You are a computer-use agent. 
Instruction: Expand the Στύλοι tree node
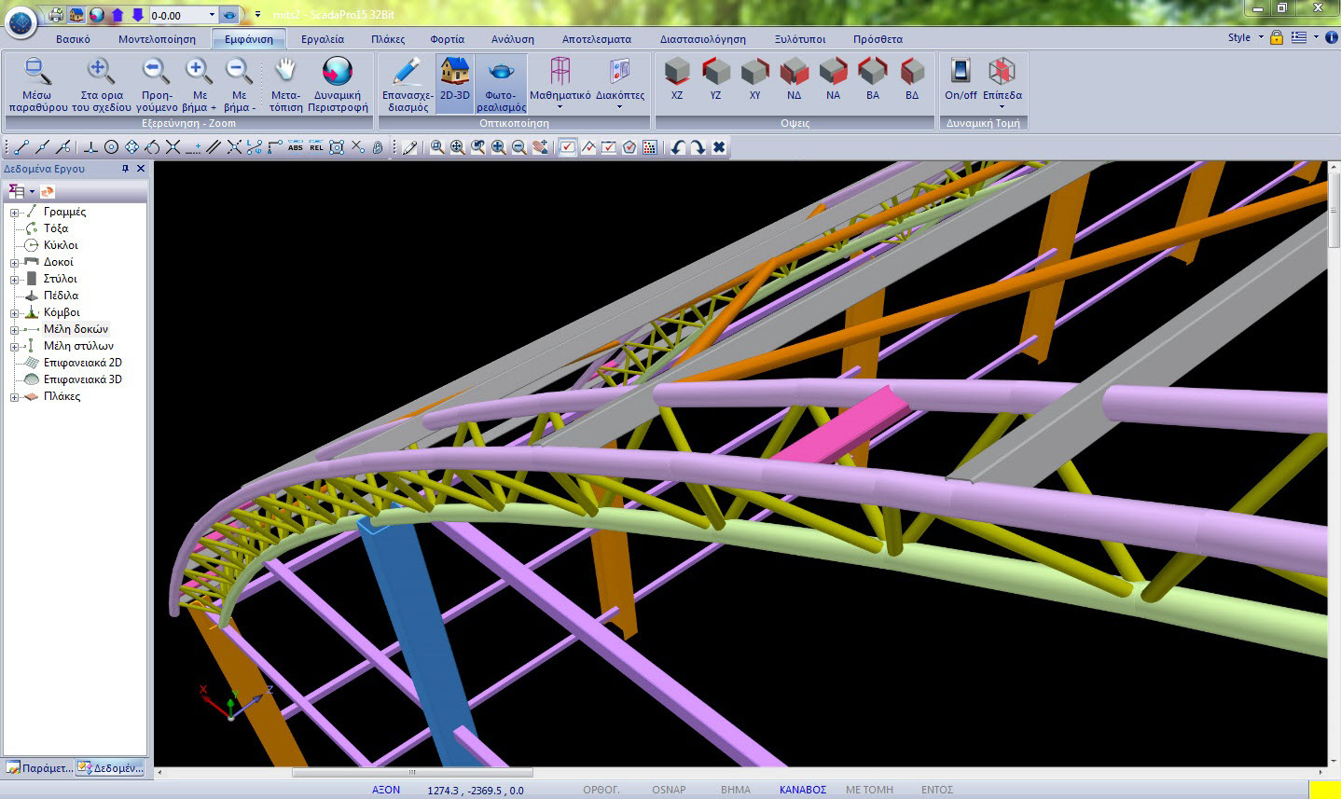click(x=14, y=280)
